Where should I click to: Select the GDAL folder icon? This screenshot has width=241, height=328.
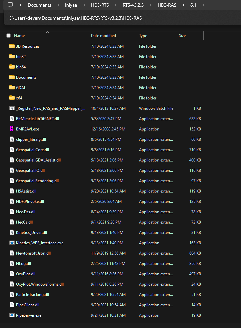[x=12, y=87]
